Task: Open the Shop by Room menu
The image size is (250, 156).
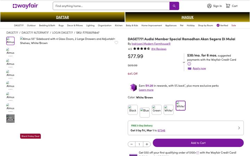Action: pyautogui.click(x=206, y=25)
